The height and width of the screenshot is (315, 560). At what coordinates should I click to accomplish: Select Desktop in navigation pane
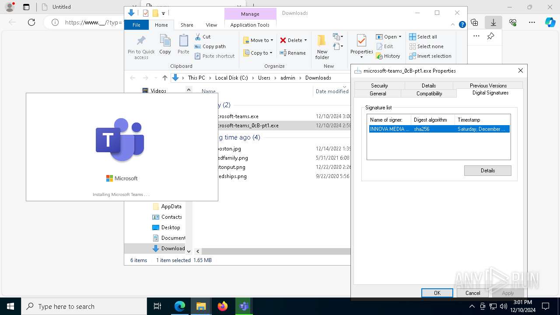[166, 227]
